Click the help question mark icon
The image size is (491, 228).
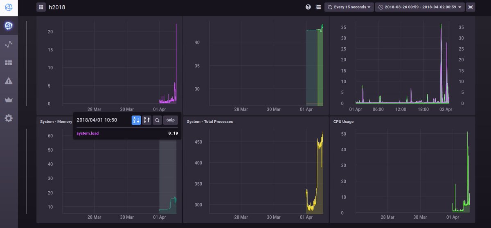pos(308,7)
